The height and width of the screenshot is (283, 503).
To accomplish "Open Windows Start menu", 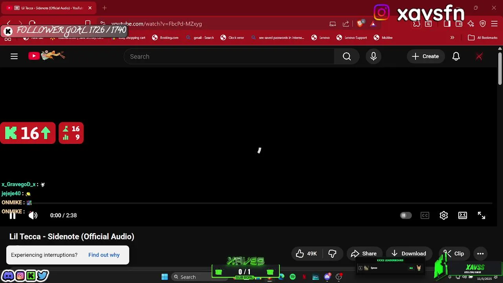I will (165, 277).
